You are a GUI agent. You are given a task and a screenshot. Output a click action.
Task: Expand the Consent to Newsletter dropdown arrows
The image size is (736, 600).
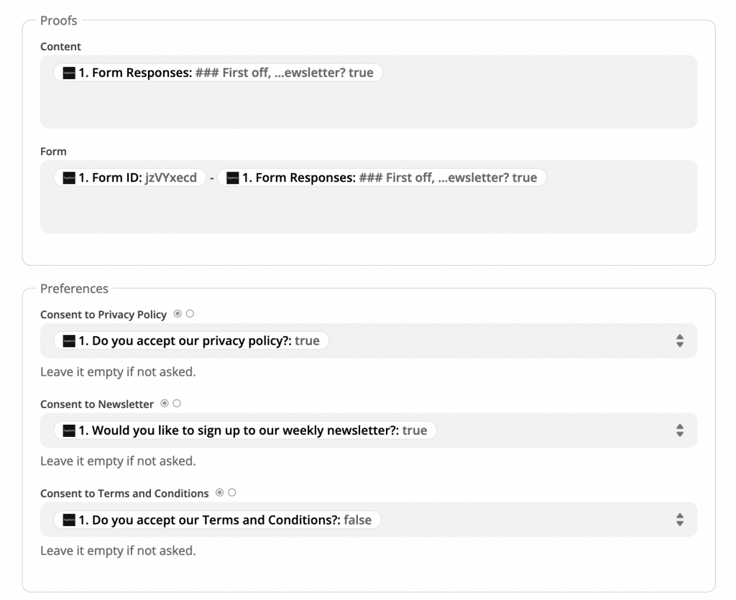pyautogui.click(x=679, y=430)
